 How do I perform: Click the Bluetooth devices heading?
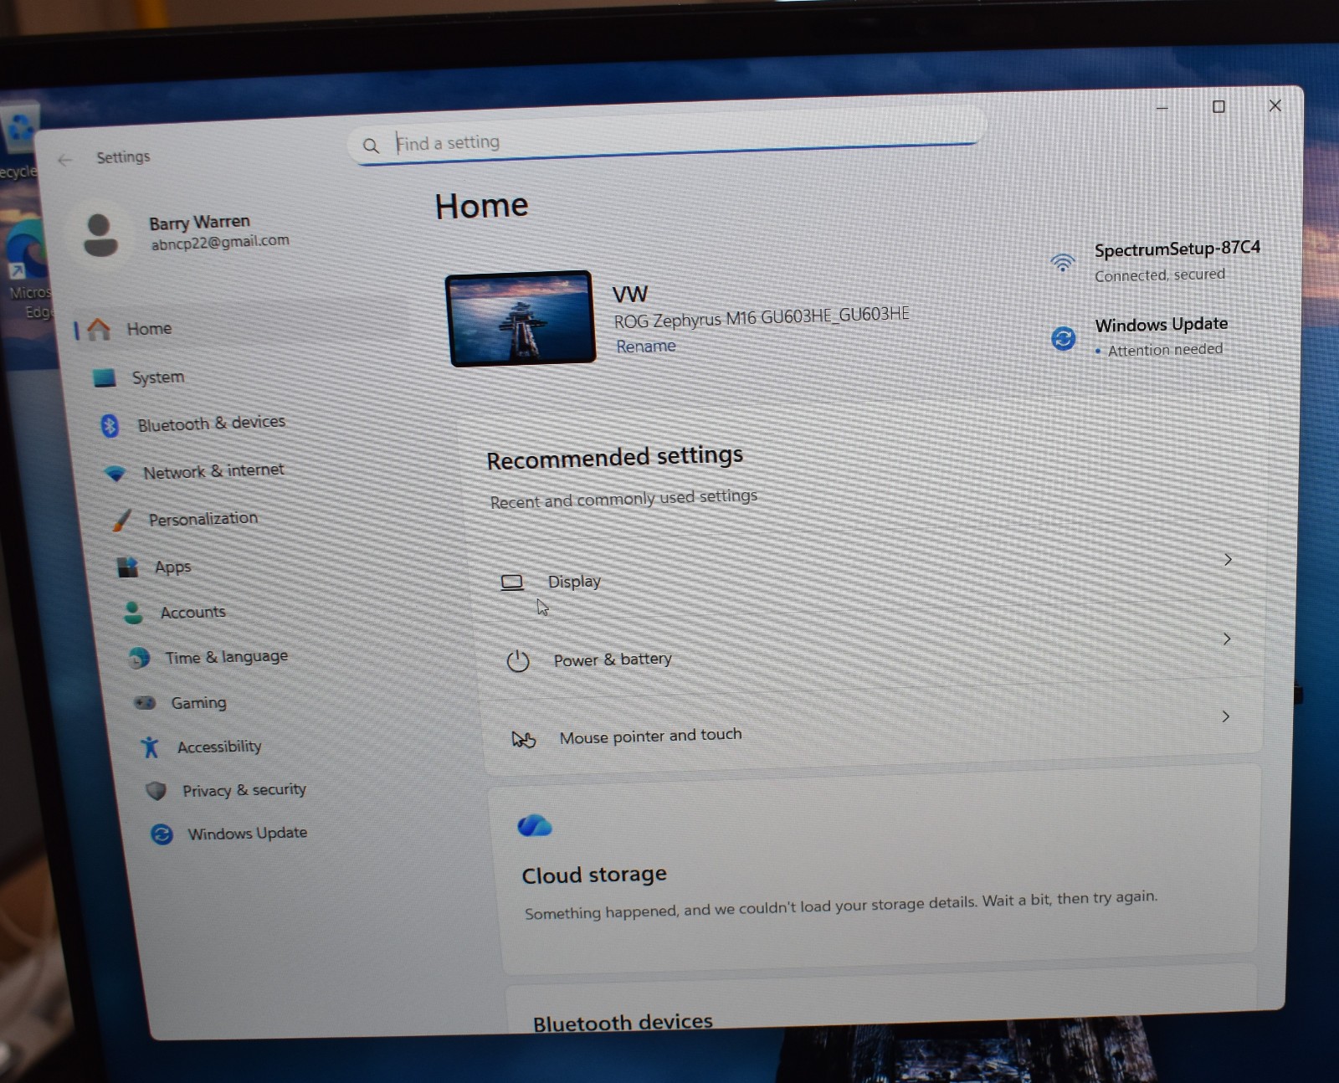tap(623, 1023)
